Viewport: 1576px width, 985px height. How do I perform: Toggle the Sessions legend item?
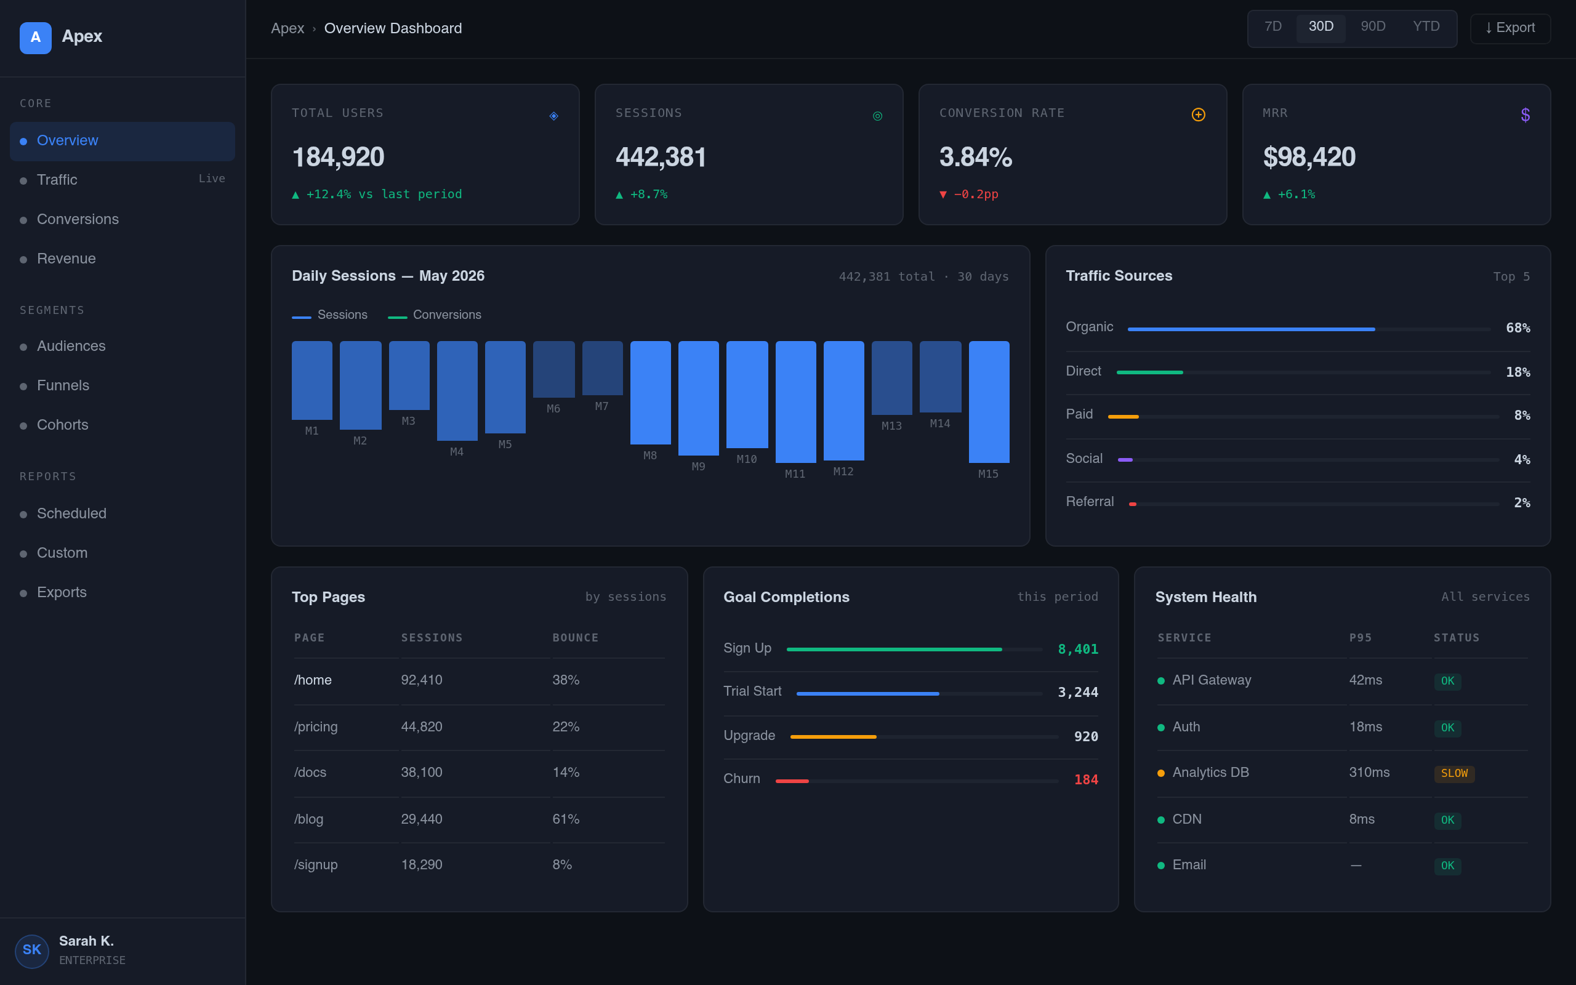[x=329, y=315]
